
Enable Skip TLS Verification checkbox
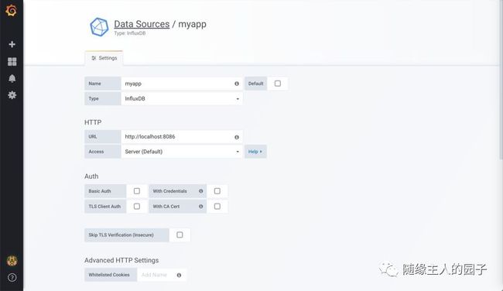pos(180,235)
